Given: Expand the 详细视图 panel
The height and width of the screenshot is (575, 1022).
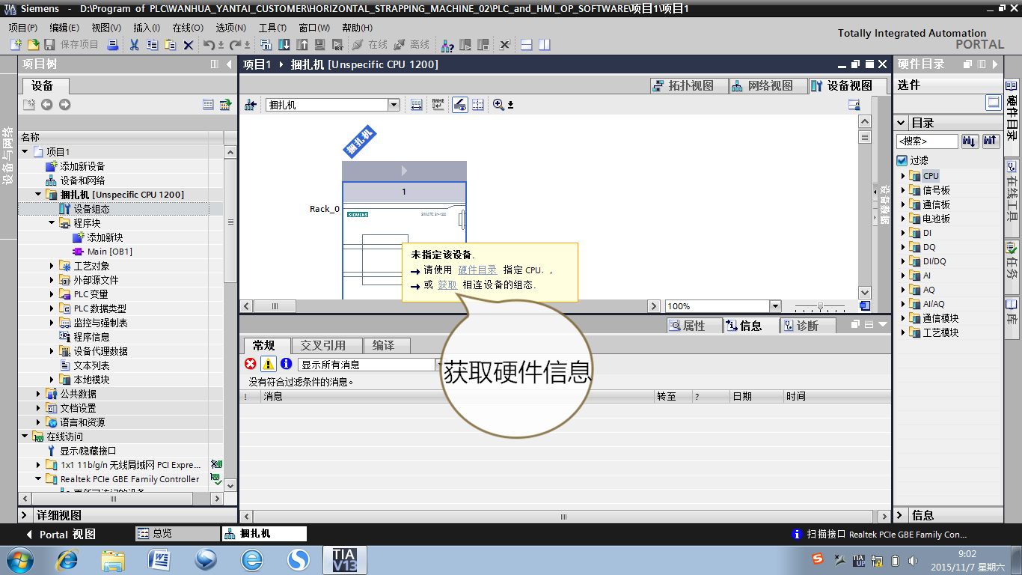Looking at the screenshot, I should 25,515.
